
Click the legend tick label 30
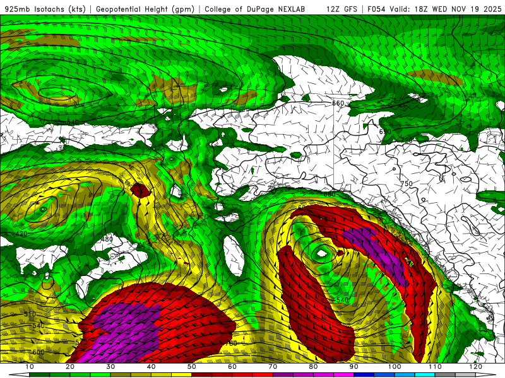pyautogui.click(x=110, y=367)
